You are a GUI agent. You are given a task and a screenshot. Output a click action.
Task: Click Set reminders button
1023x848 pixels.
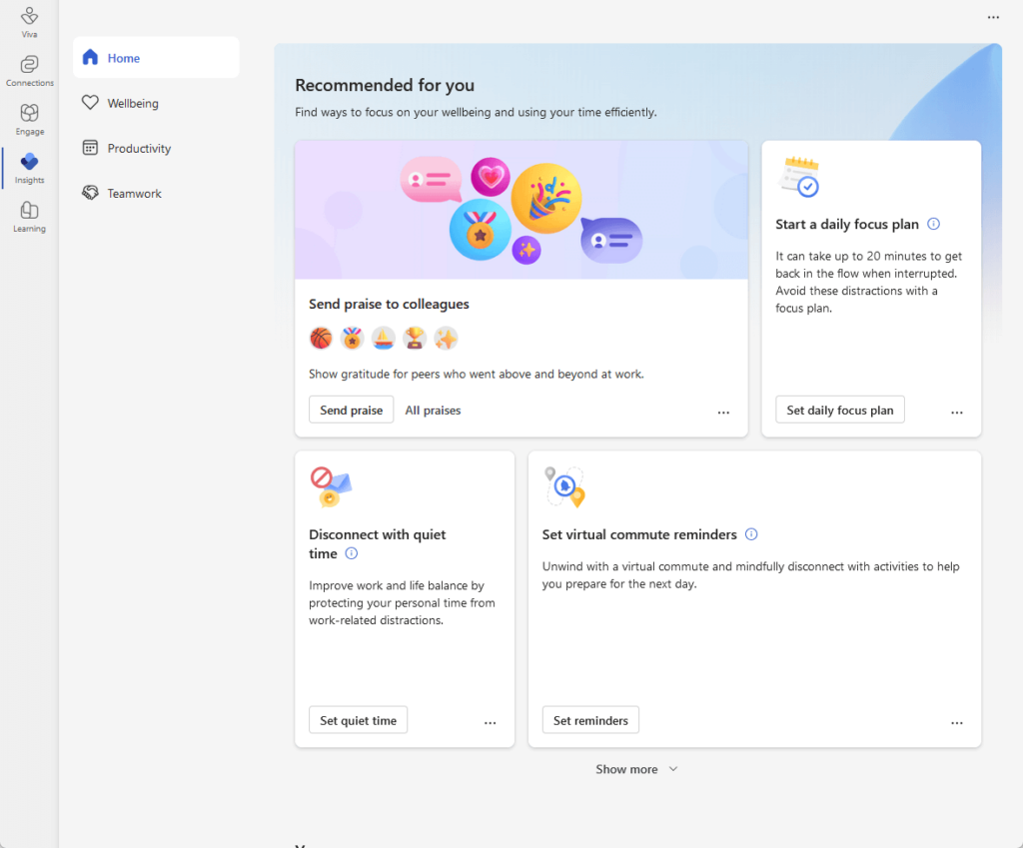click(x=590, y=720)
